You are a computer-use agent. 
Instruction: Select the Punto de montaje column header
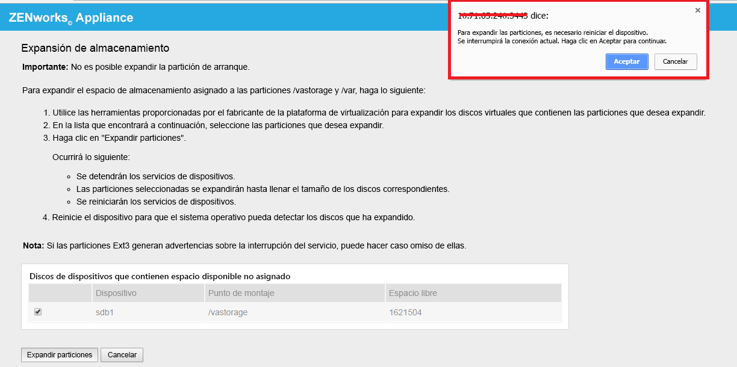[x=295, y=293]
